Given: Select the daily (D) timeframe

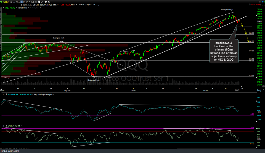Looking at the screenshot, I should pyautogui.click(x=24, y=2).
